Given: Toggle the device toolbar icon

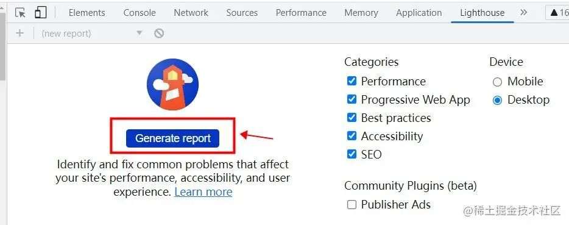Looking at the screenshot, I should pos(41,12).
